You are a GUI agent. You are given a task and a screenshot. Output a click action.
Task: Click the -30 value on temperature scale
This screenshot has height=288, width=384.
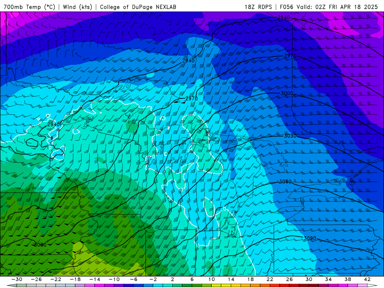(x=17, y=279)
